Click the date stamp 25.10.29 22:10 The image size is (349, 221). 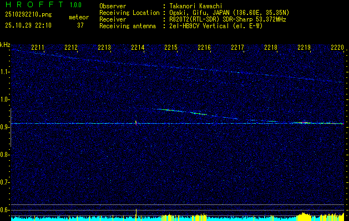[28, 25]
